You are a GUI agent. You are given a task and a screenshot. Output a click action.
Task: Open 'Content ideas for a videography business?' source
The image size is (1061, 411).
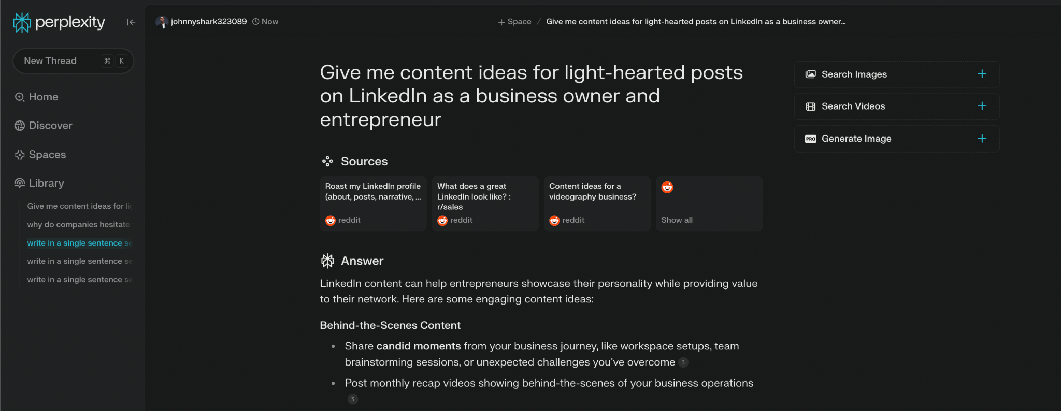coord(597,203)
